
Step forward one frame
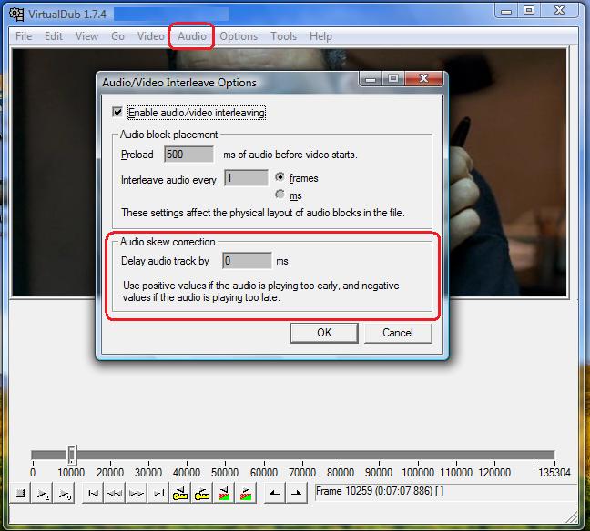137,494
